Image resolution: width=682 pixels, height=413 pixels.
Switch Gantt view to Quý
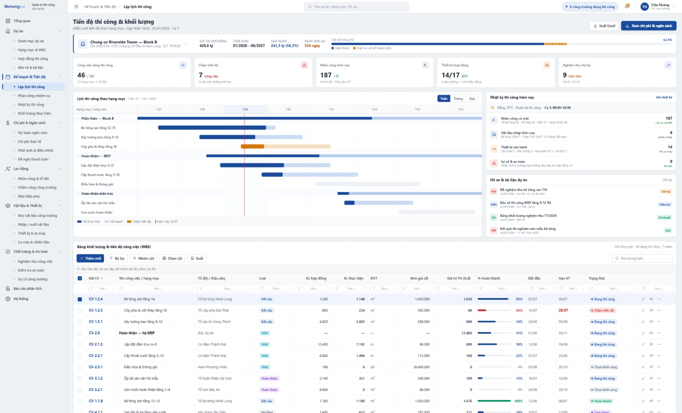[x=472, y=99]
